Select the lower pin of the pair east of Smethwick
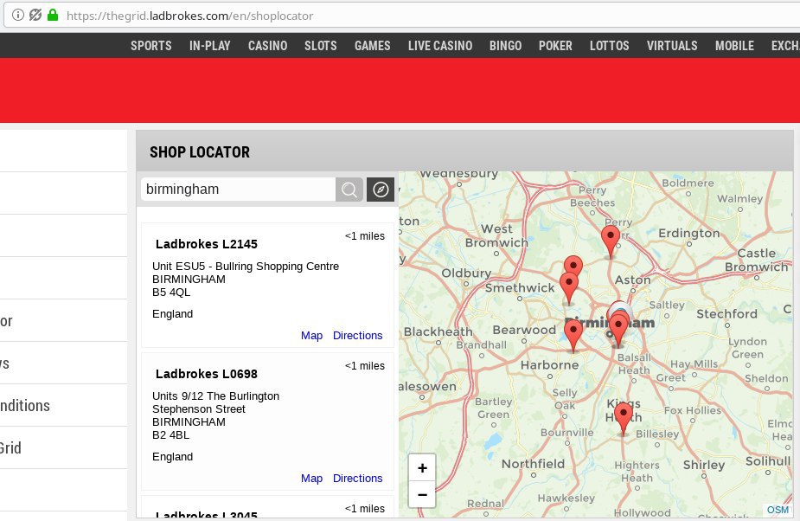The image size is (800, 521). coord(569,288)
